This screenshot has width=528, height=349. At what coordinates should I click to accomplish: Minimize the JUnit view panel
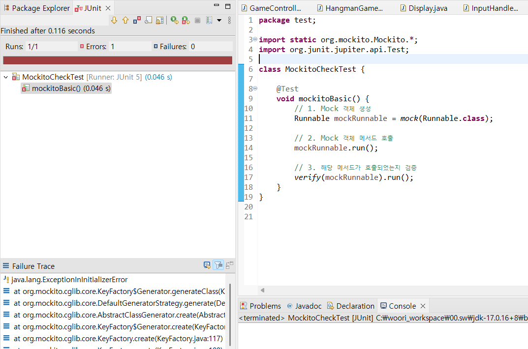tap(217, 6)
